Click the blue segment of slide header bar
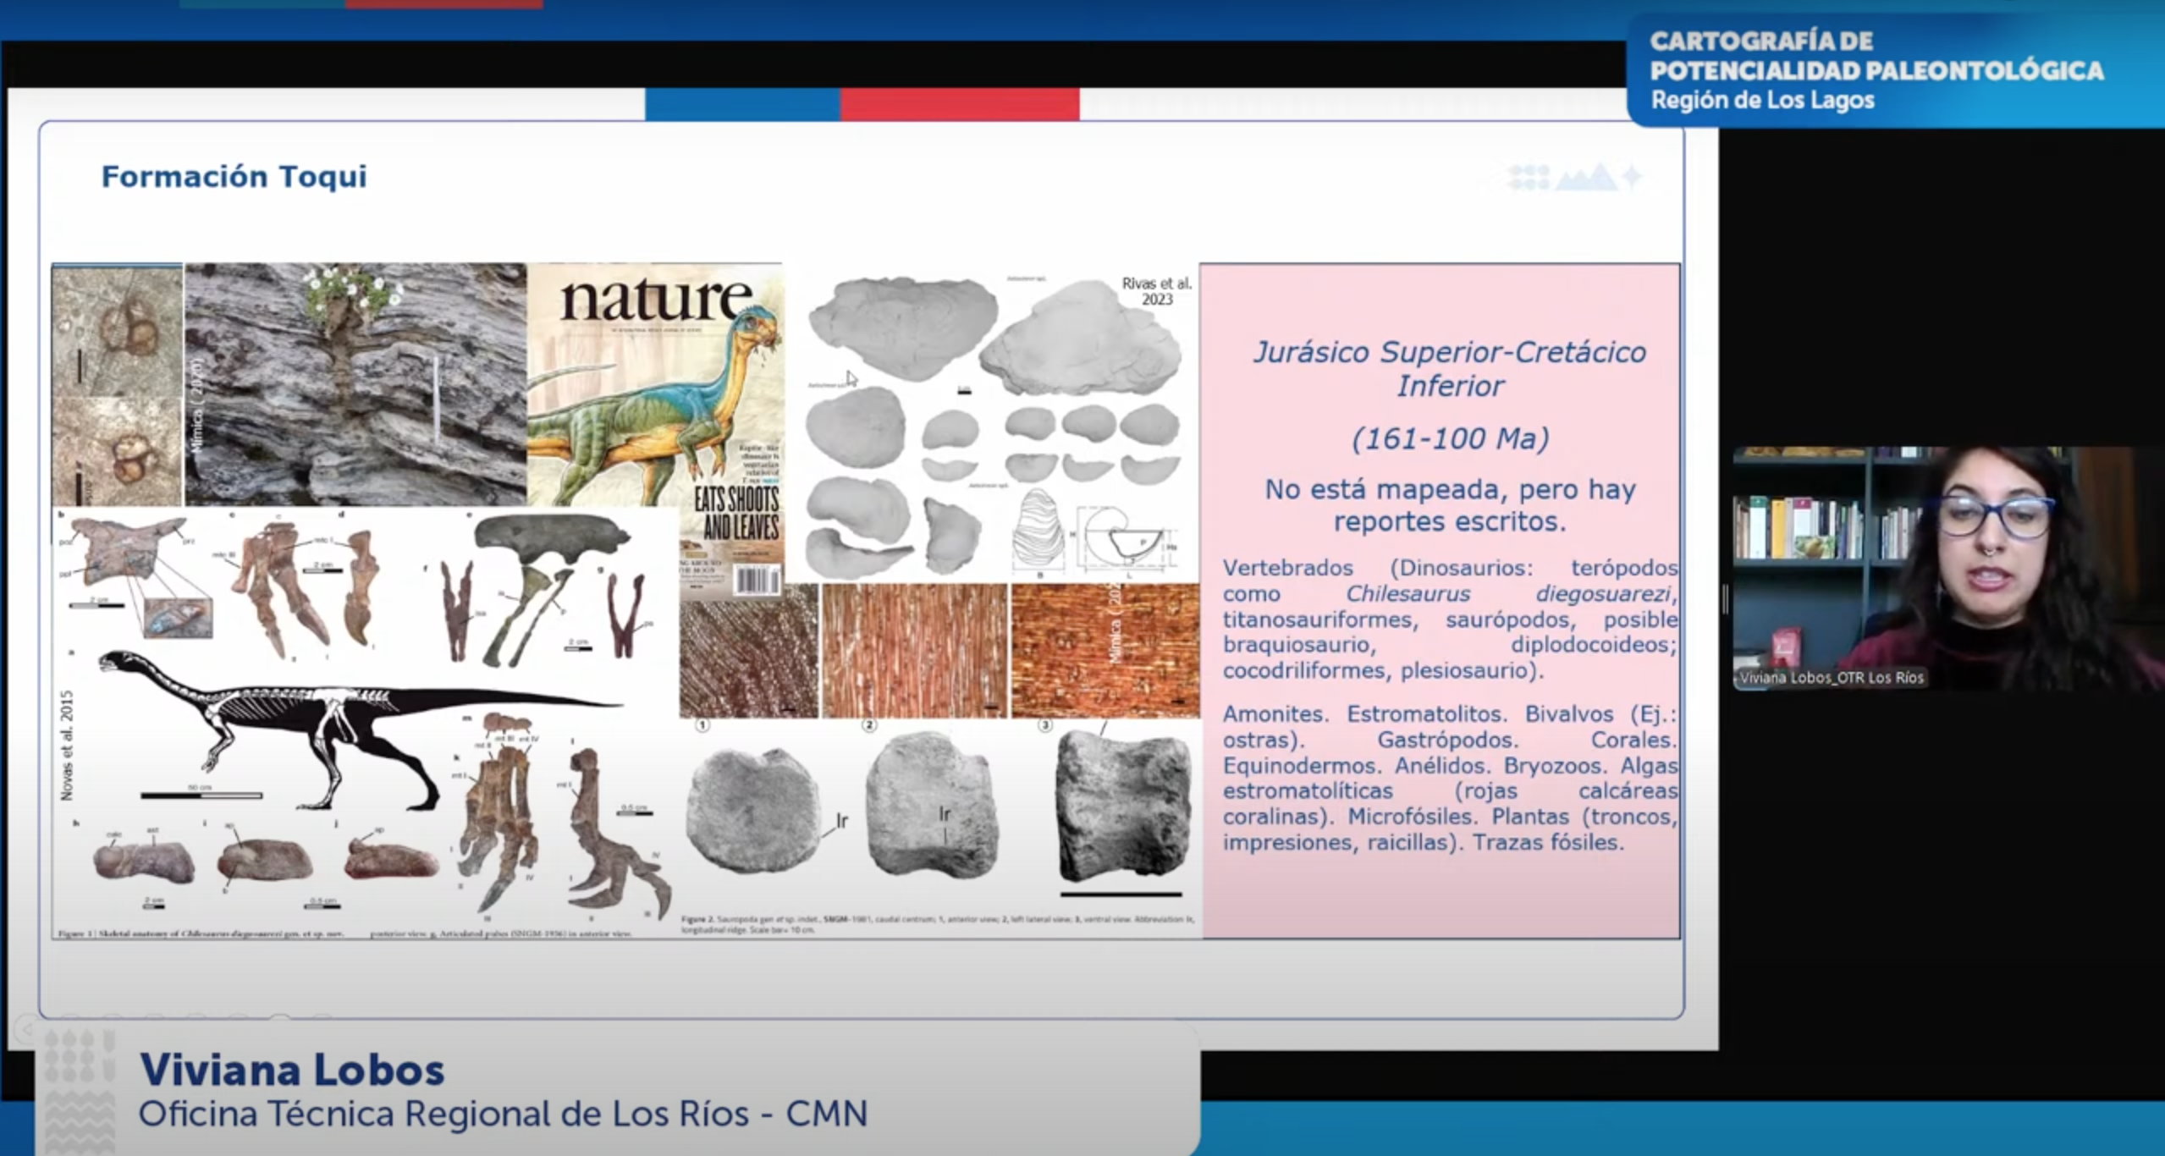Screen dimensions: 2165x1156 pyautogui.click(x=741, y=104)
